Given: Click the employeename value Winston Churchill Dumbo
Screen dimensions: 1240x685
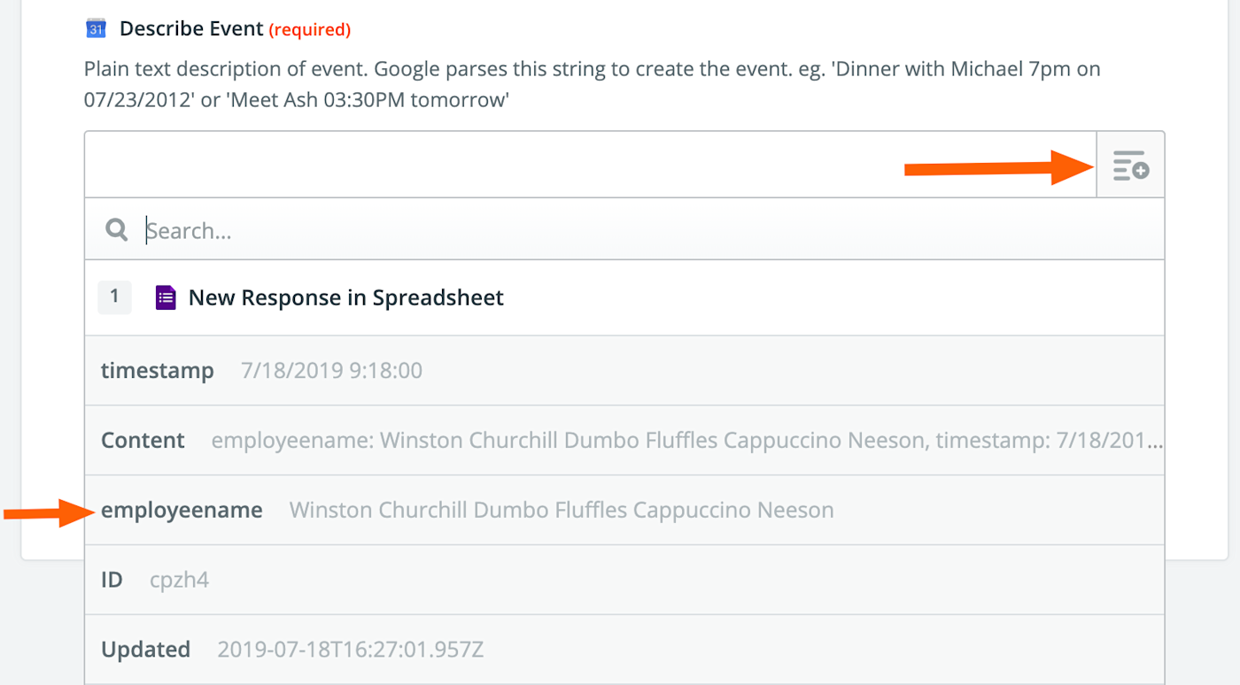Looking at the screenshot, I should [x=562, y=510].
